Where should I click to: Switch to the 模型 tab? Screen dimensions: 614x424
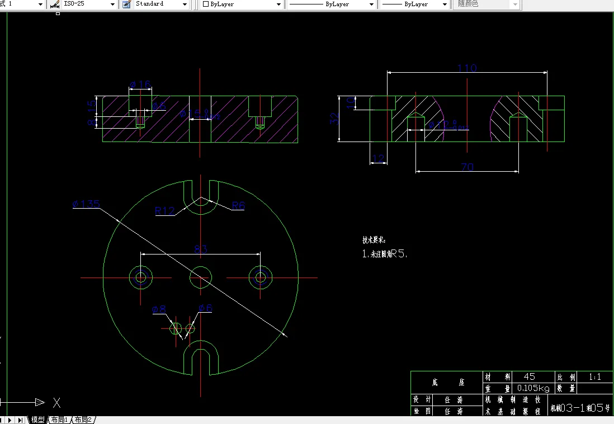37,420
